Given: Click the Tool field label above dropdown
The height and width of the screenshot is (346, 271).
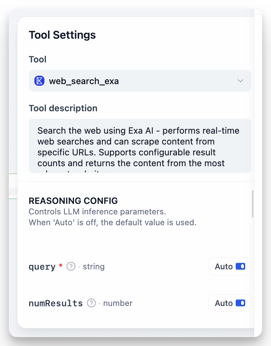Looking at the screenshot, I should point(37,59).
